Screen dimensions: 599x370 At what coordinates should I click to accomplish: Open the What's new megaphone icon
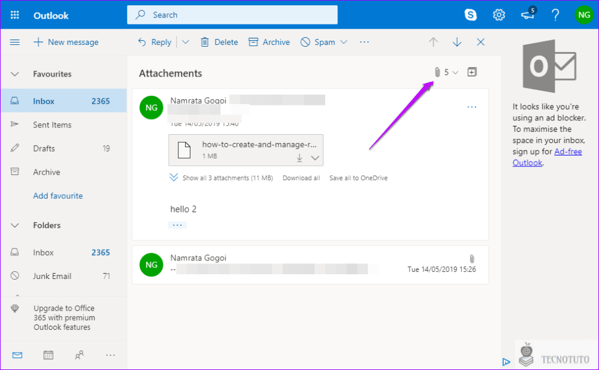528,14
